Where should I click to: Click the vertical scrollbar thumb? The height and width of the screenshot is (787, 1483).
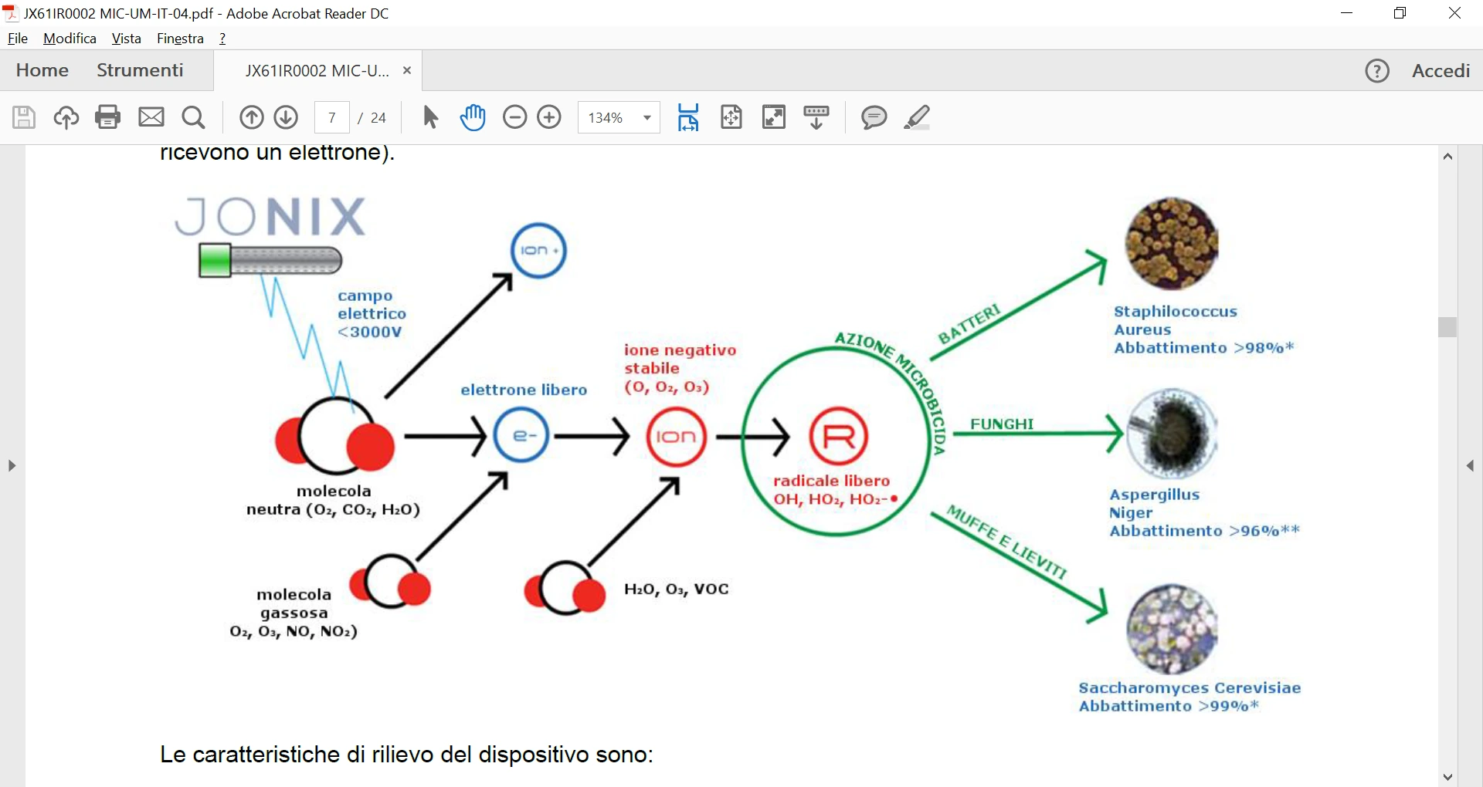pyautogui.click(x=1448, y=327)
